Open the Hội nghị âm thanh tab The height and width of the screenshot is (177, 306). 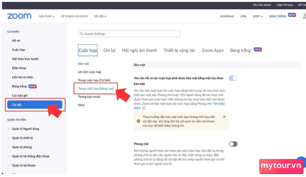point(139,50)
